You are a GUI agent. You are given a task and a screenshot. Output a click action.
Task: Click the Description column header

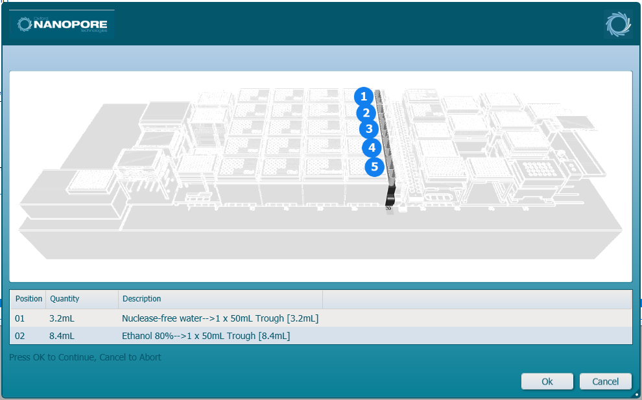[x=220, y=299]
